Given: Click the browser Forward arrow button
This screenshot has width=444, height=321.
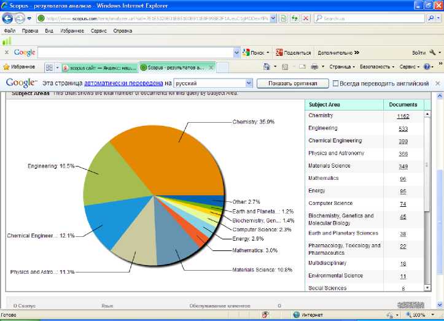Looking at the screenshot, I should 20,18.
